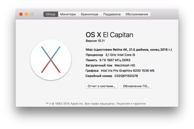Click the OS X El Capitan logo
This screenshot has width=194, height=129.
(51, 60)
